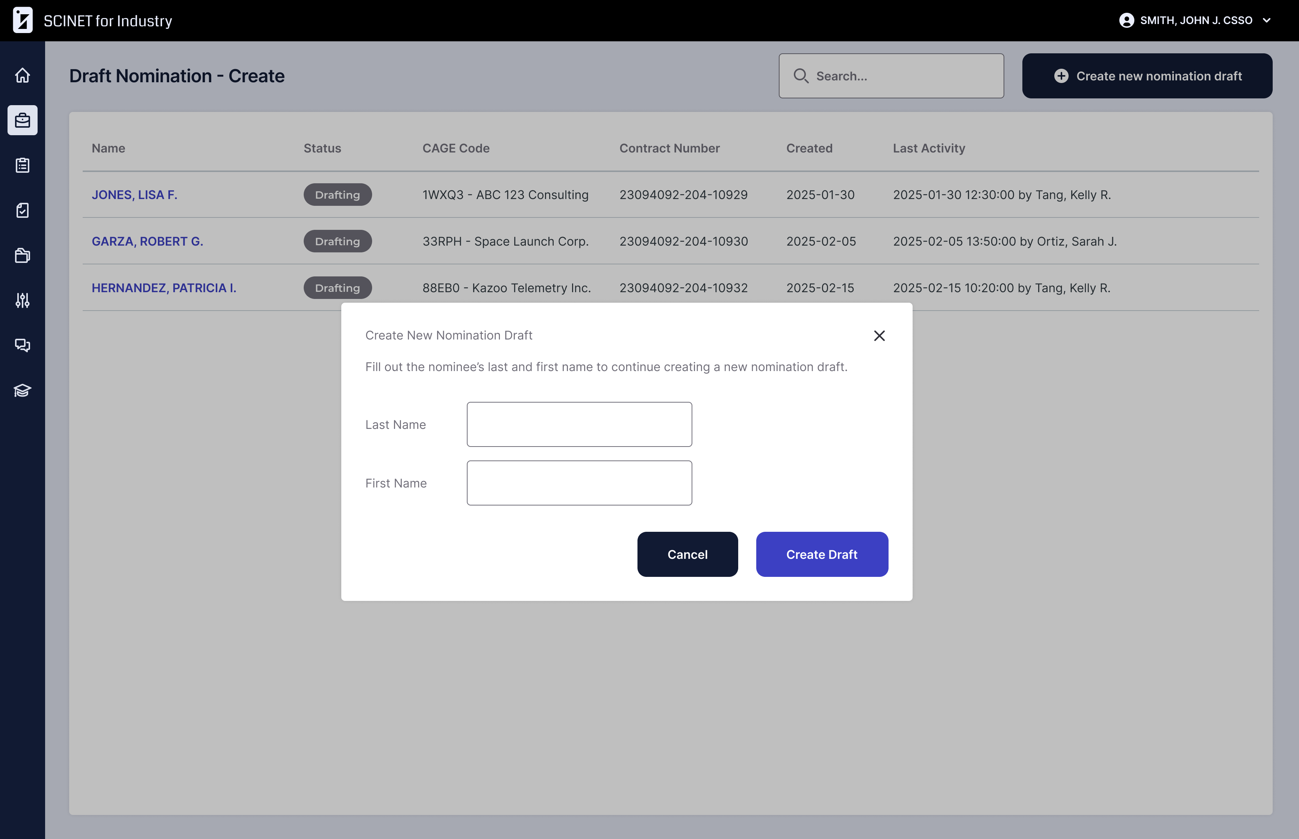Focus the Last Name input field
Image resolution: width=1299 pixels, height=839 pixels.
click(579, 424)
